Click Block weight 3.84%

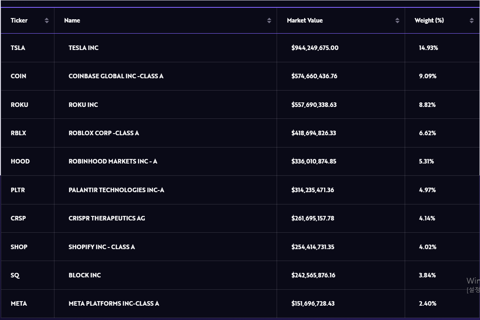[427, 275]
